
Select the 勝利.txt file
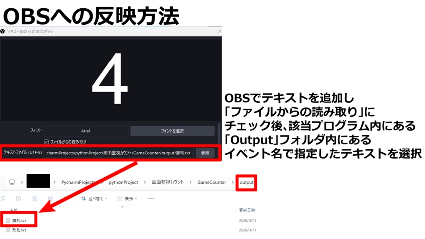click(x=19, y=221)
